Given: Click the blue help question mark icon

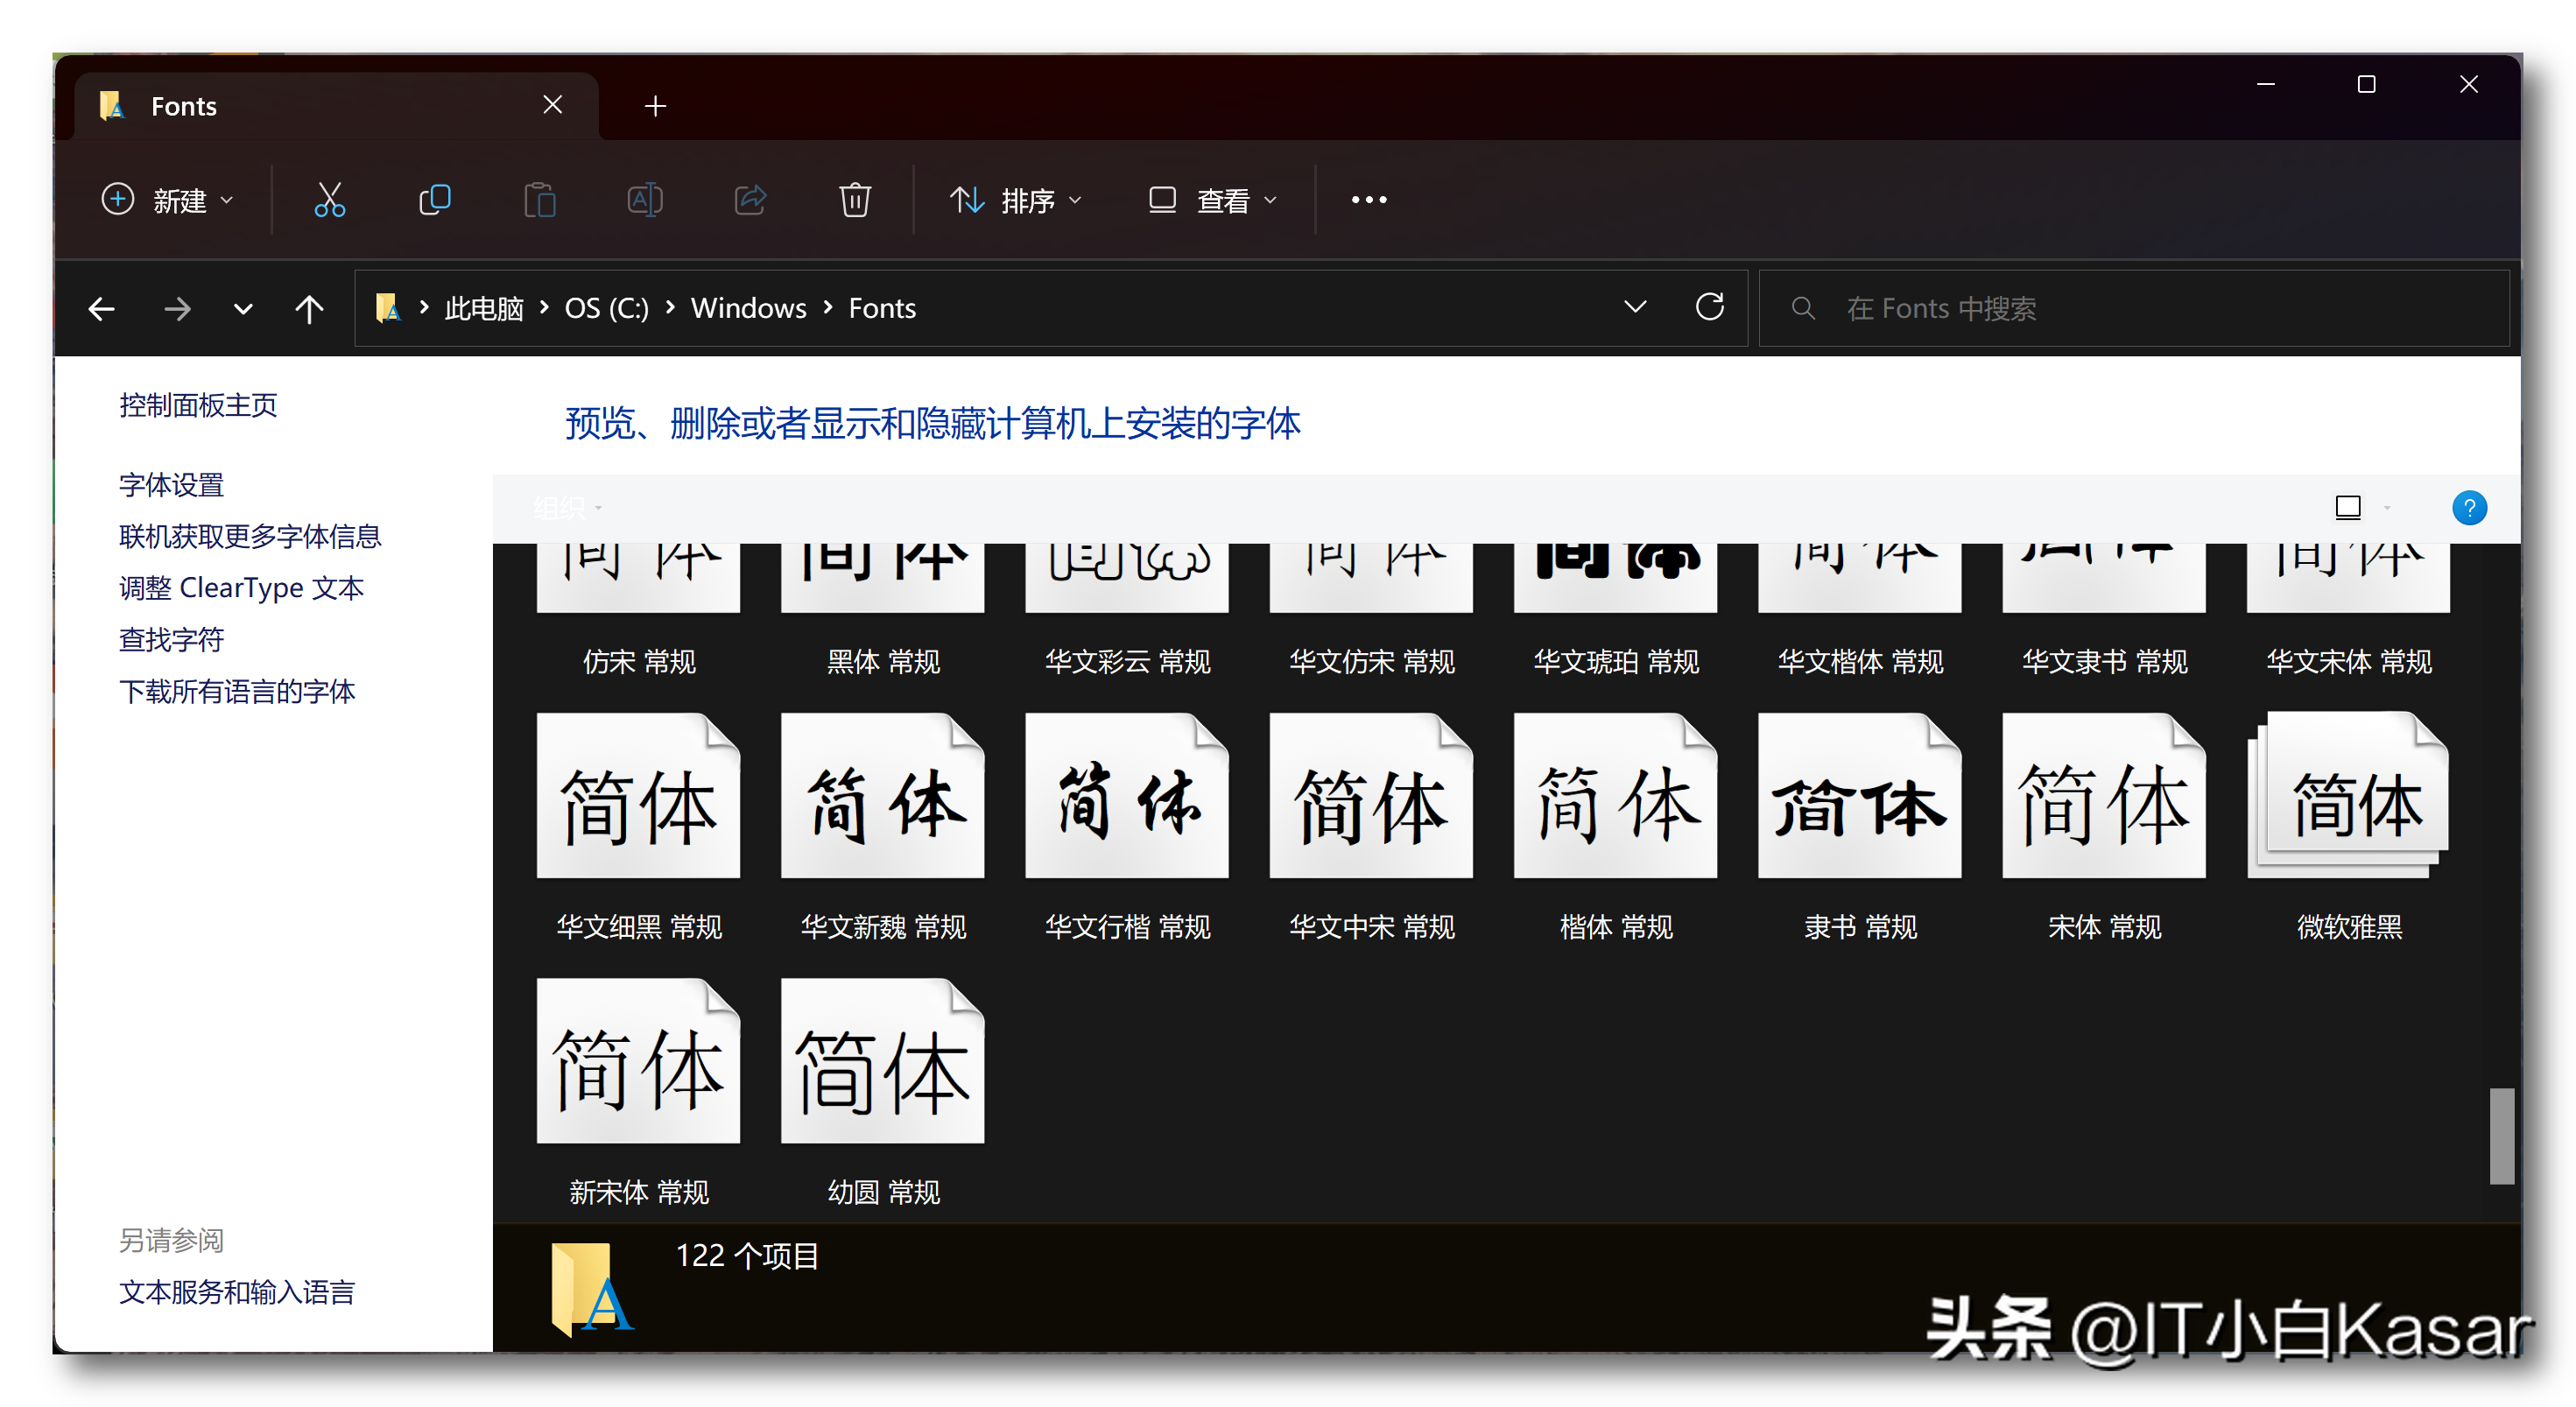Looking at the screenshot, I should click(x=2469, y=508).
